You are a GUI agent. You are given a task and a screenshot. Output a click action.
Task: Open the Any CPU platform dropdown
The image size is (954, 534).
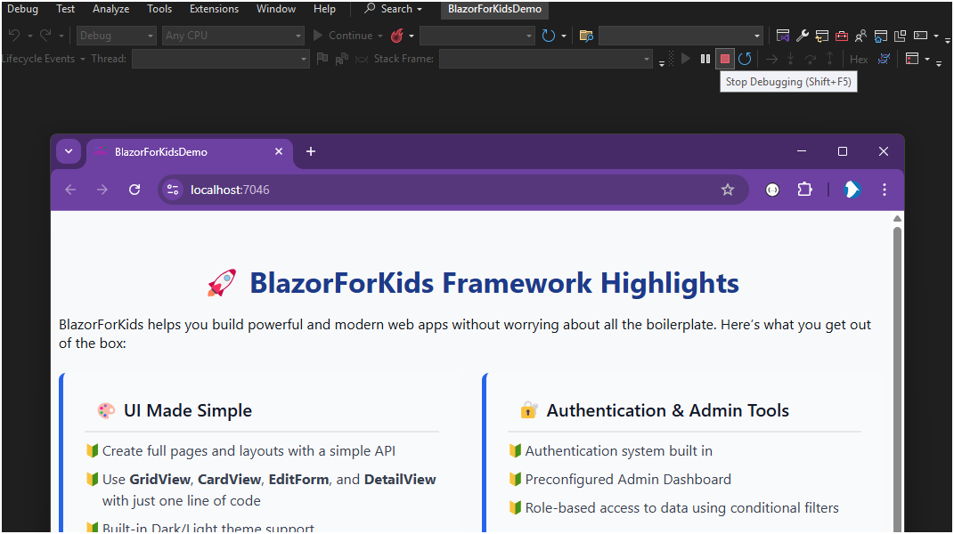233,36
